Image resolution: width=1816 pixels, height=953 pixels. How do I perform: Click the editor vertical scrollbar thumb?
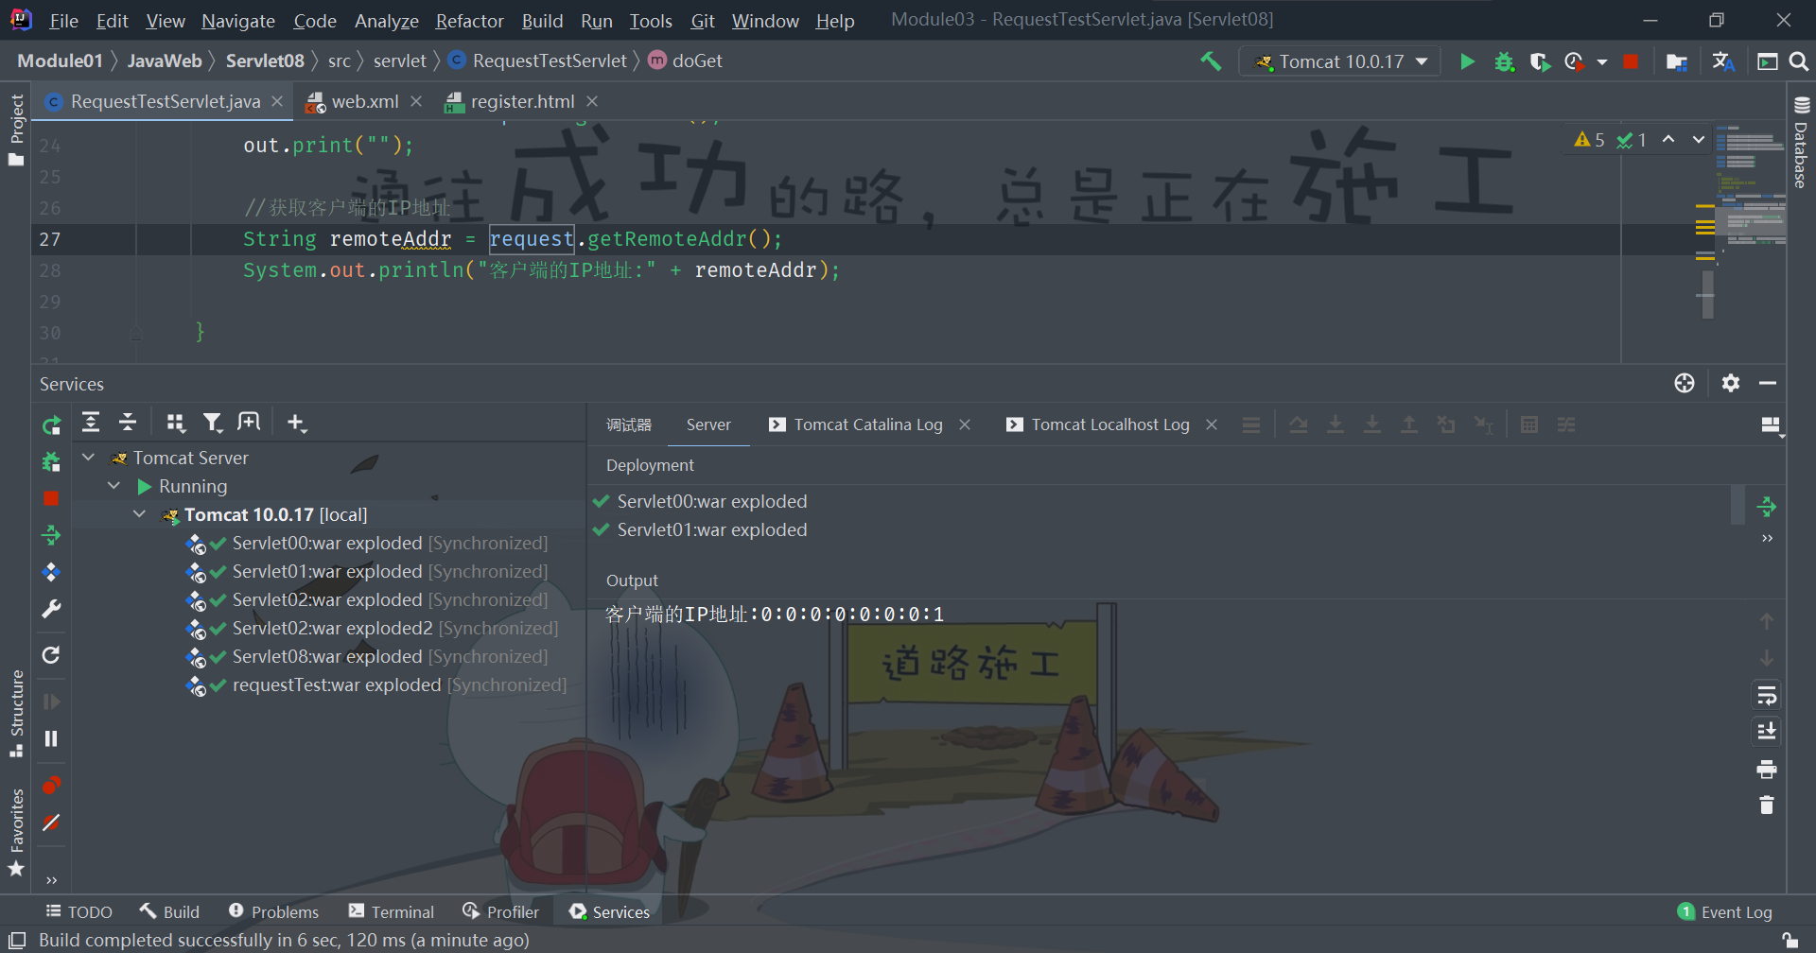(1706, 295)
